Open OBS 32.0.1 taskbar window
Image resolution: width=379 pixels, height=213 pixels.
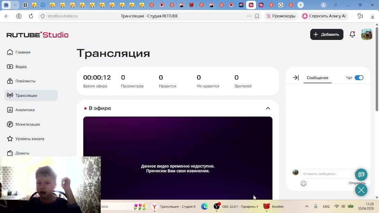click(236, 206)
